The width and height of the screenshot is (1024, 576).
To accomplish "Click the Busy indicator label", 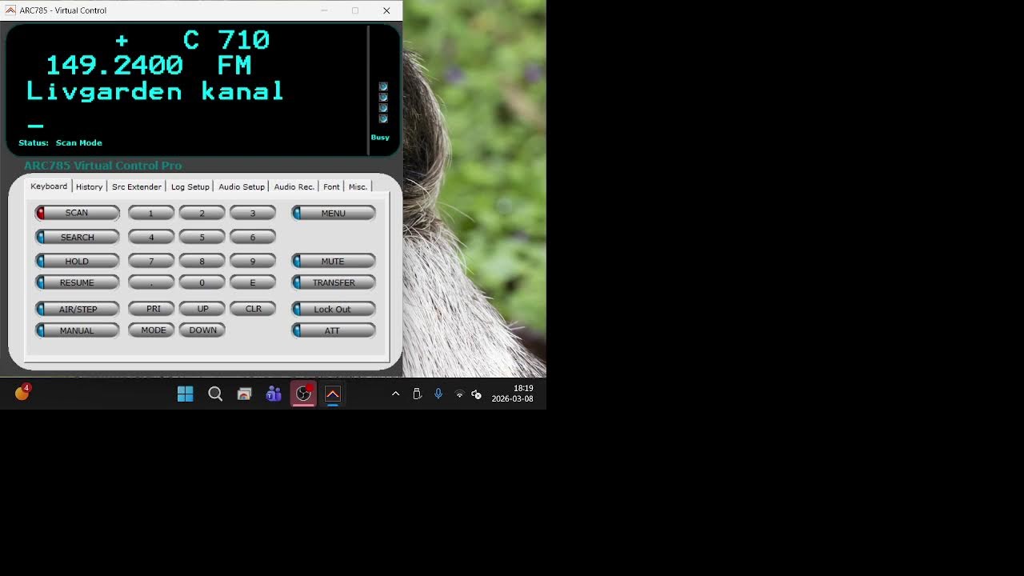I will 380,137.
